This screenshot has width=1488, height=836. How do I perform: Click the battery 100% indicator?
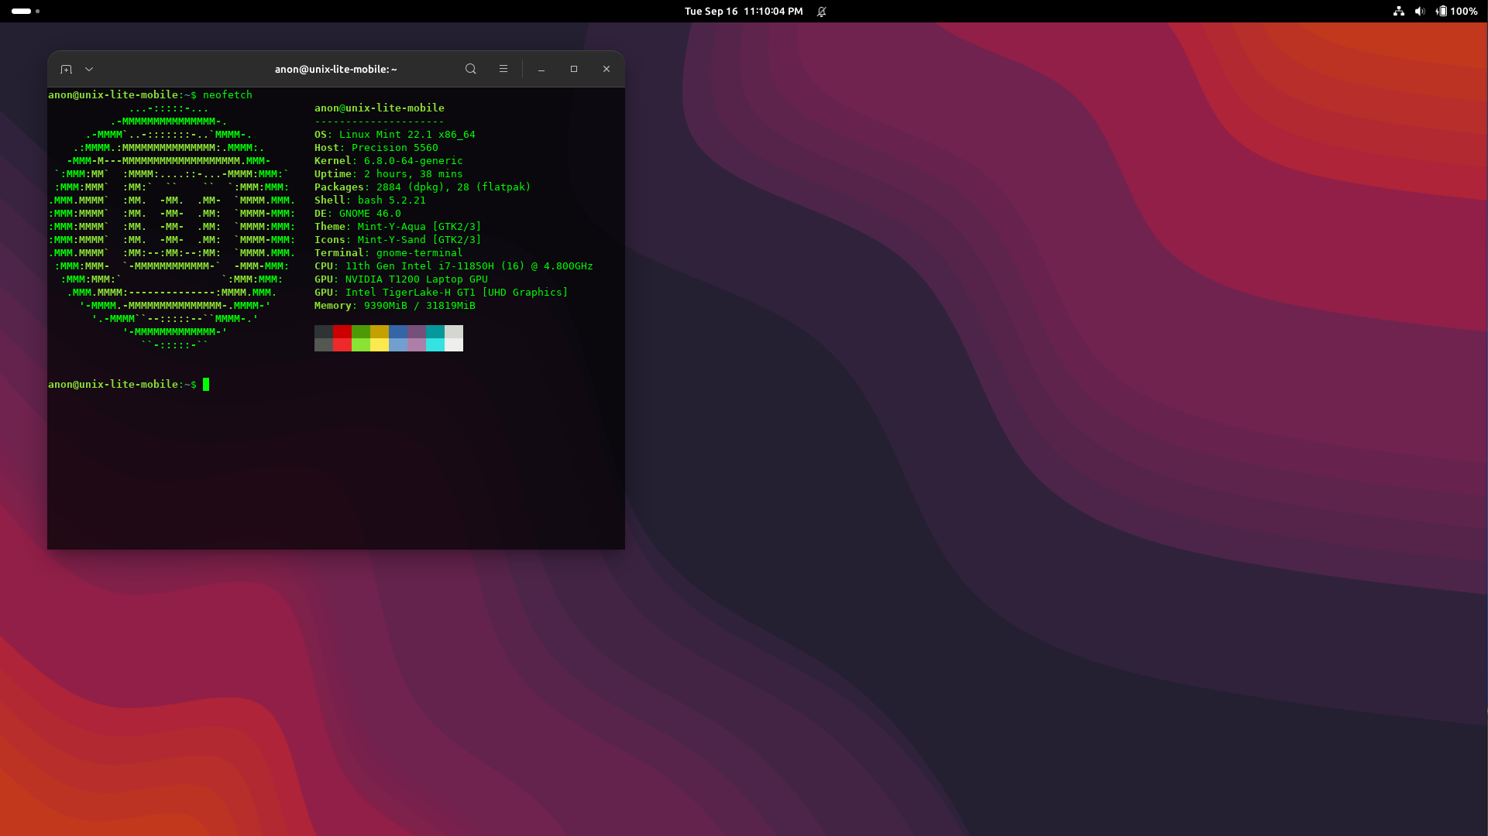pyautogui.click(x=1457, y=11)
